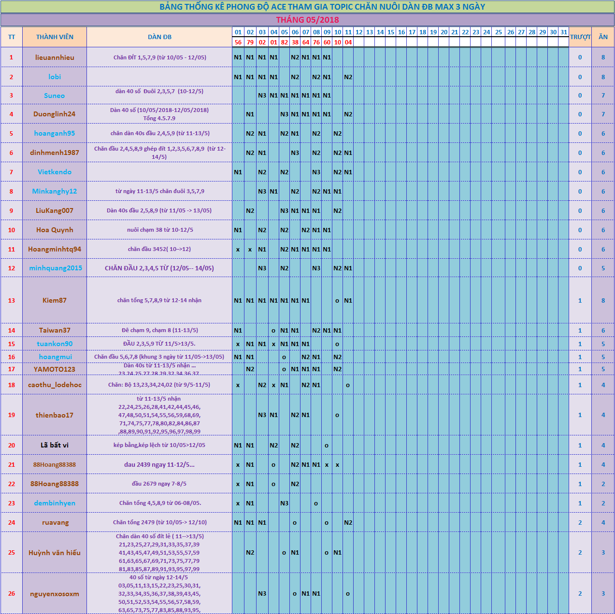Select the red result "38" under day 06
Image resolution: width=615 pixels, height=614 pixels.
295,42
